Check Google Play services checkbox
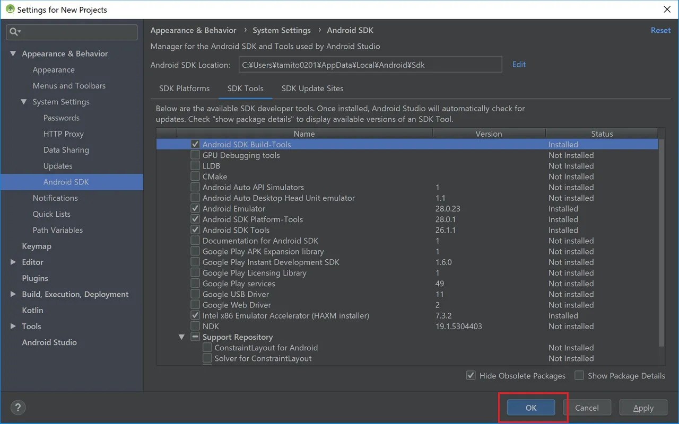The image size is (679, 424). [195, 284]
